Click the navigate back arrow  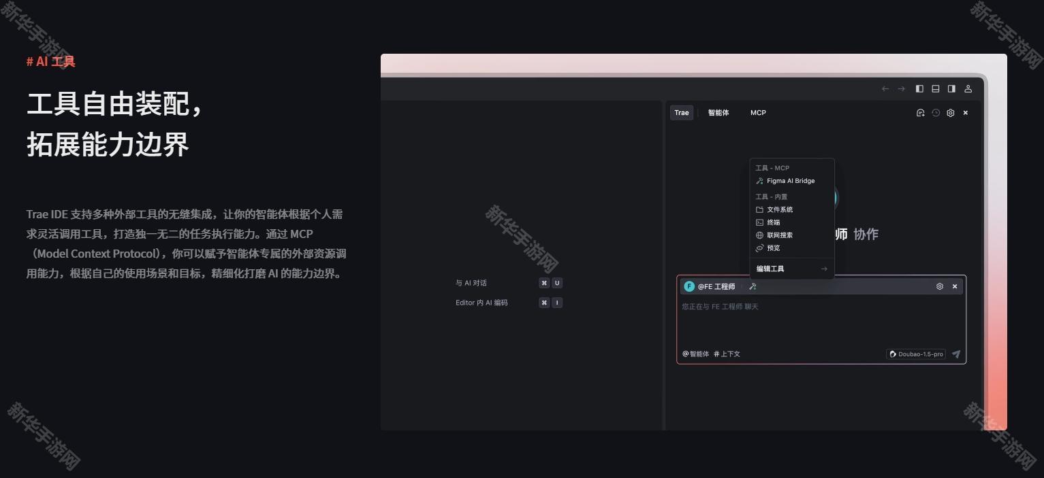[885, 88]
